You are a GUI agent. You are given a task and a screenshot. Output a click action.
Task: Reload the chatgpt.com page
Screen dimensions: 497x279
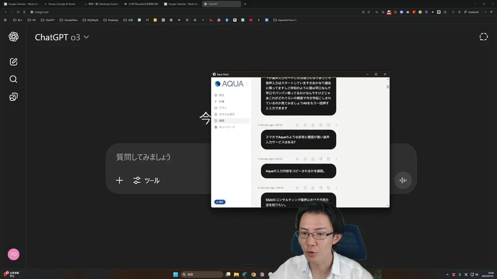pos(18,12)
